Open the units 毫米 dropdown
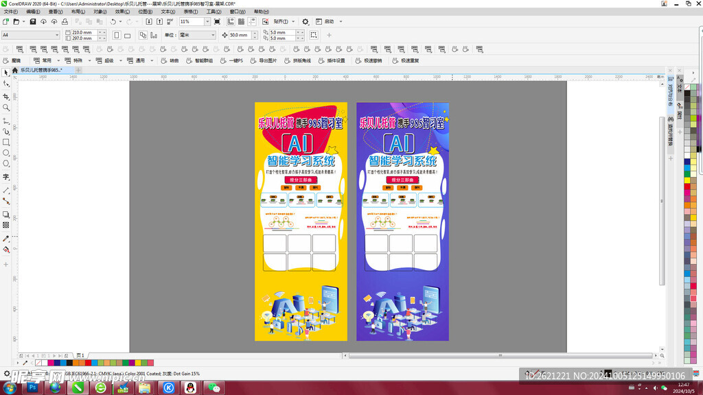This screenshot has height=395, width=703. [x=213, y=35]
